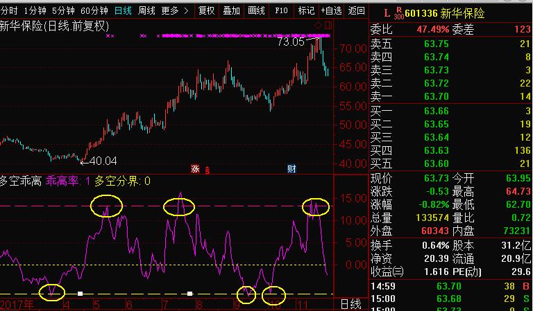Click the 卖三 price 63.73
Viewport: 533px width, 311px height.
click(437, 70)
